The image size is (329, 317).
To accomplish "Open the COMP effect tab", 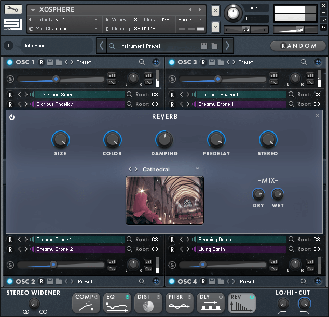I will pos(86,303).
